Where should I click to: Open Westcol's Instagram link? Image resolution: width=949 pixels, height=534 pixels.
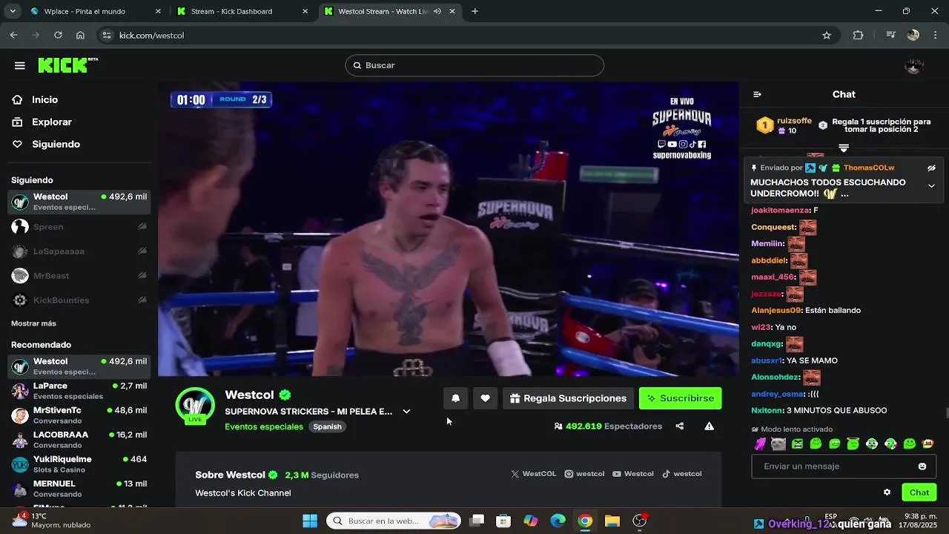coord(584,474)
